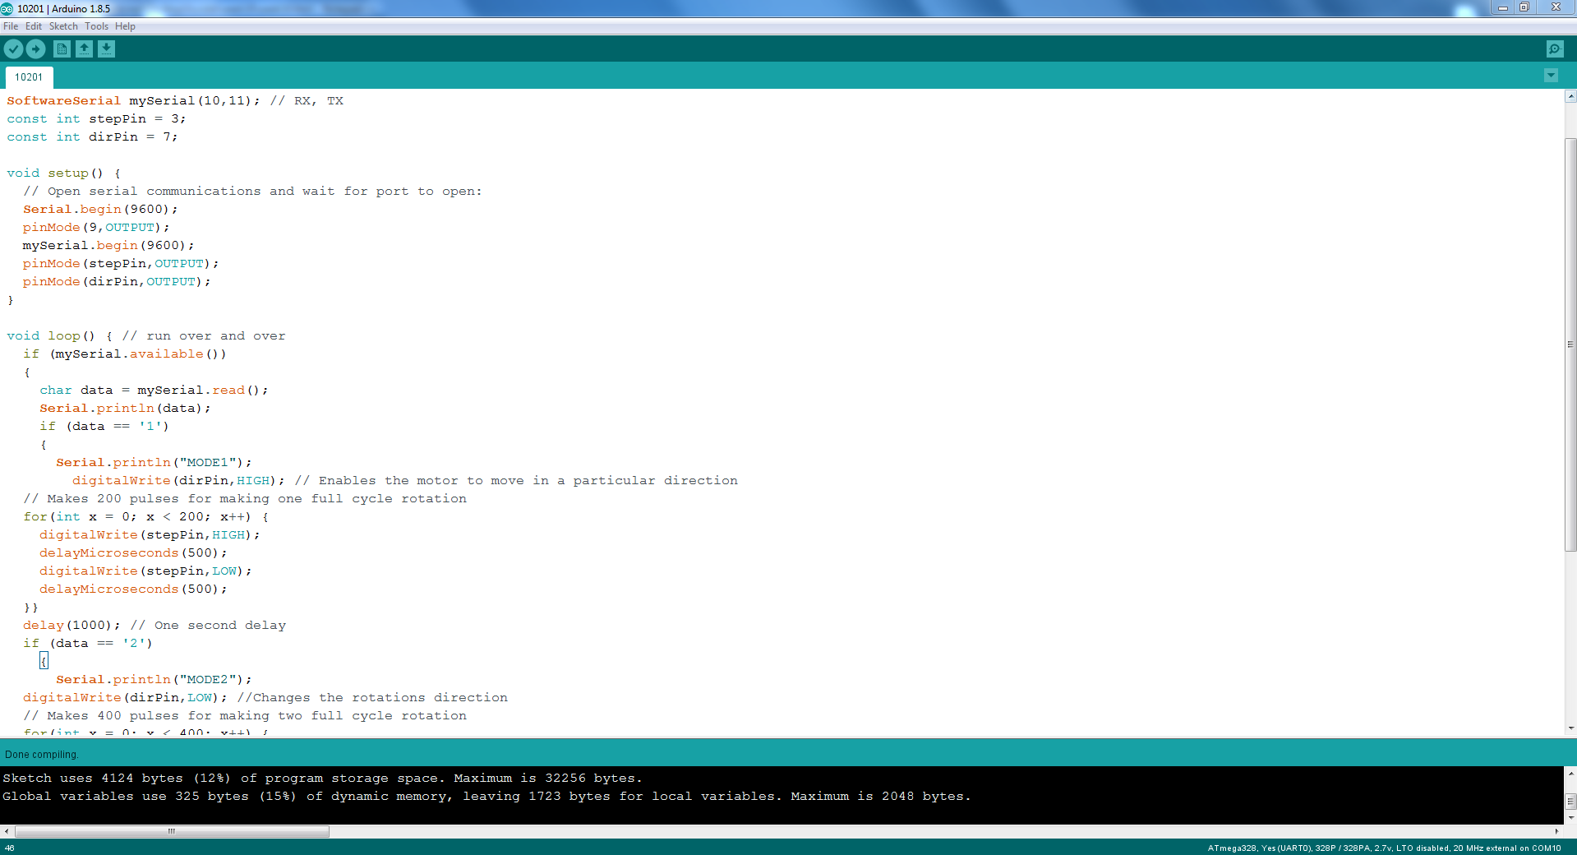Click the "pinMode(dirPin,OUTPUT);" line
Screen dimensions: 1577x855
coord(117,282)
